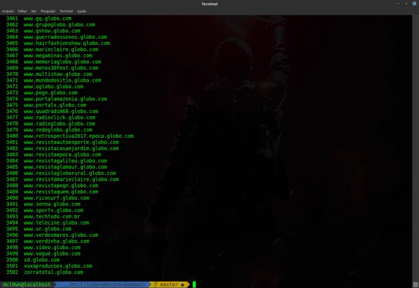Screen dimensions: 419x288
Task: Click line number 3502
Action: (x=12, y=272)
